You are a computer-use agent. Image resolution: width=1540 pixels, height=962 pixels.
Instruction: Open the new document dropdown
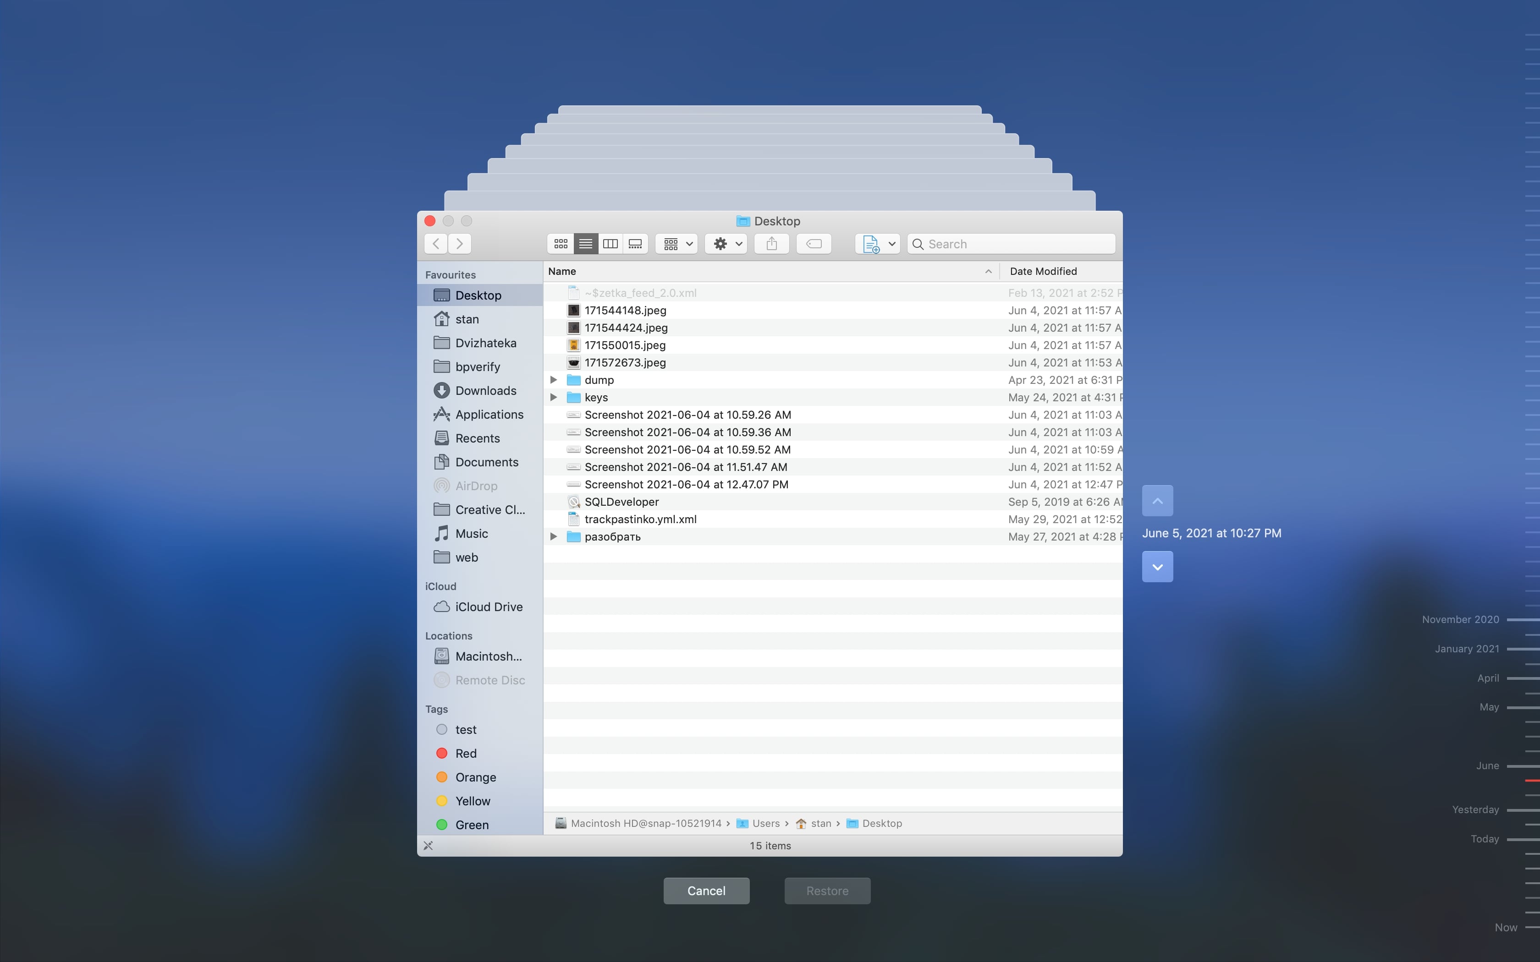(878, 244)
